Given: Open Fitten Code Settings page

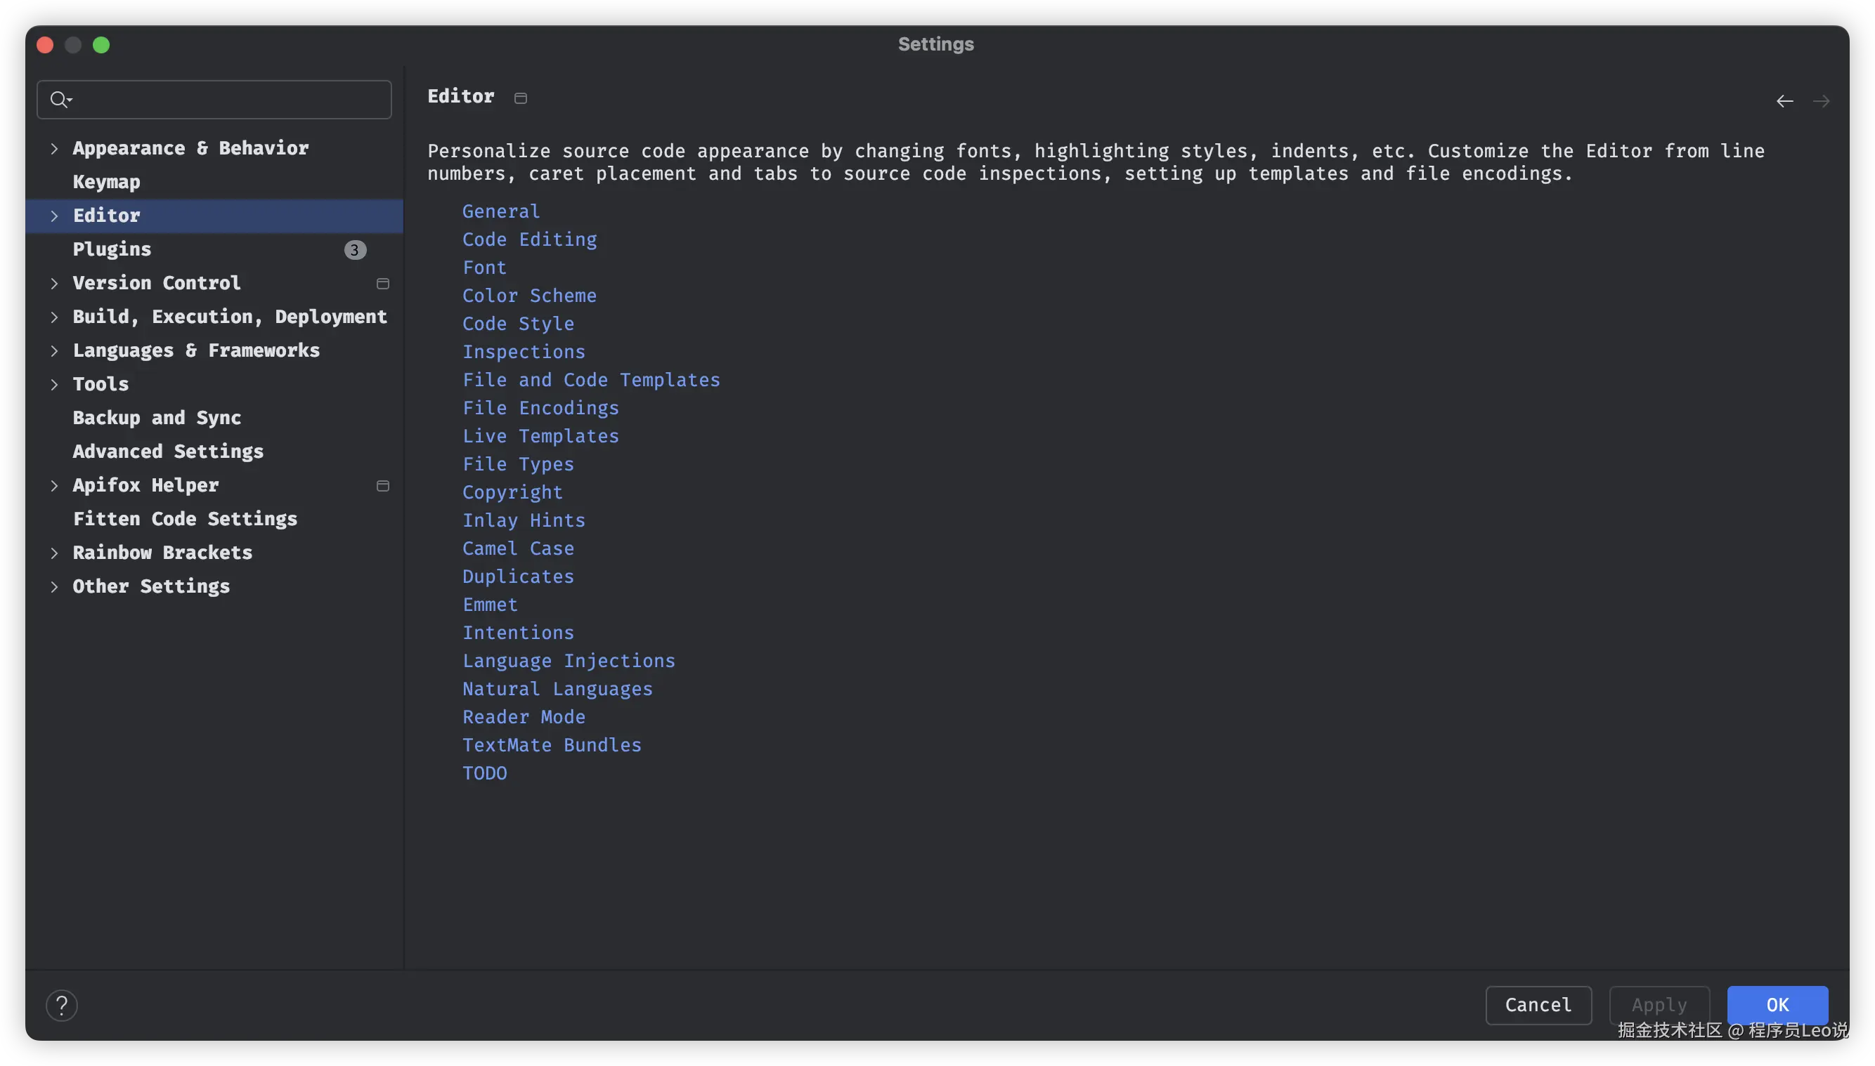Looking at the screenshot, I should tap(185, 519).
